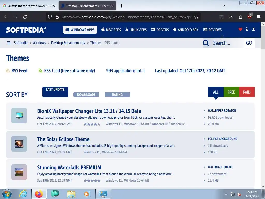Click Firefox in the taskbar
Screen dimensions: 265x199
pos(39,194)
